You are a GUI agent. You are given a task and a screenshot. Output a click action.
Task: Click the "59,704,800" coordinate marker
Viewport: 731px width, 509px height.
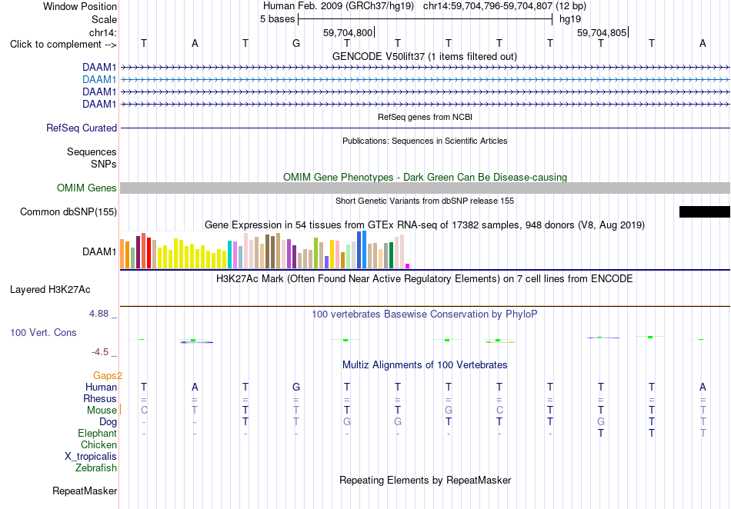(348, 32)
